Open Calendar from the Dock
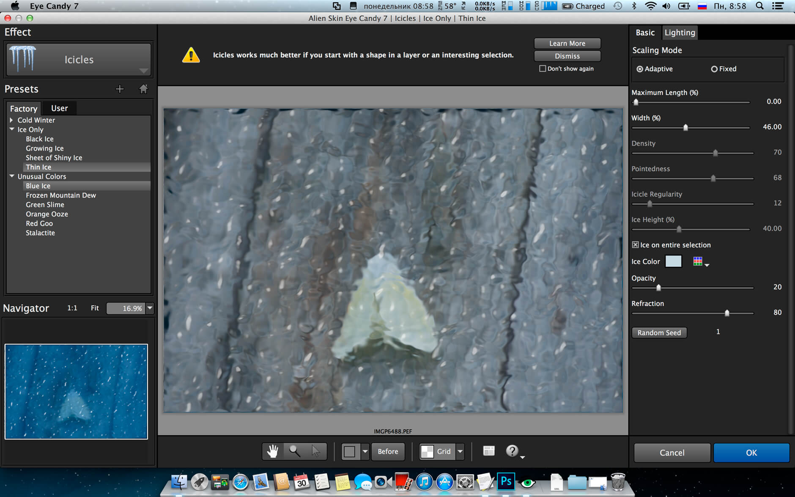 [302, 482]
